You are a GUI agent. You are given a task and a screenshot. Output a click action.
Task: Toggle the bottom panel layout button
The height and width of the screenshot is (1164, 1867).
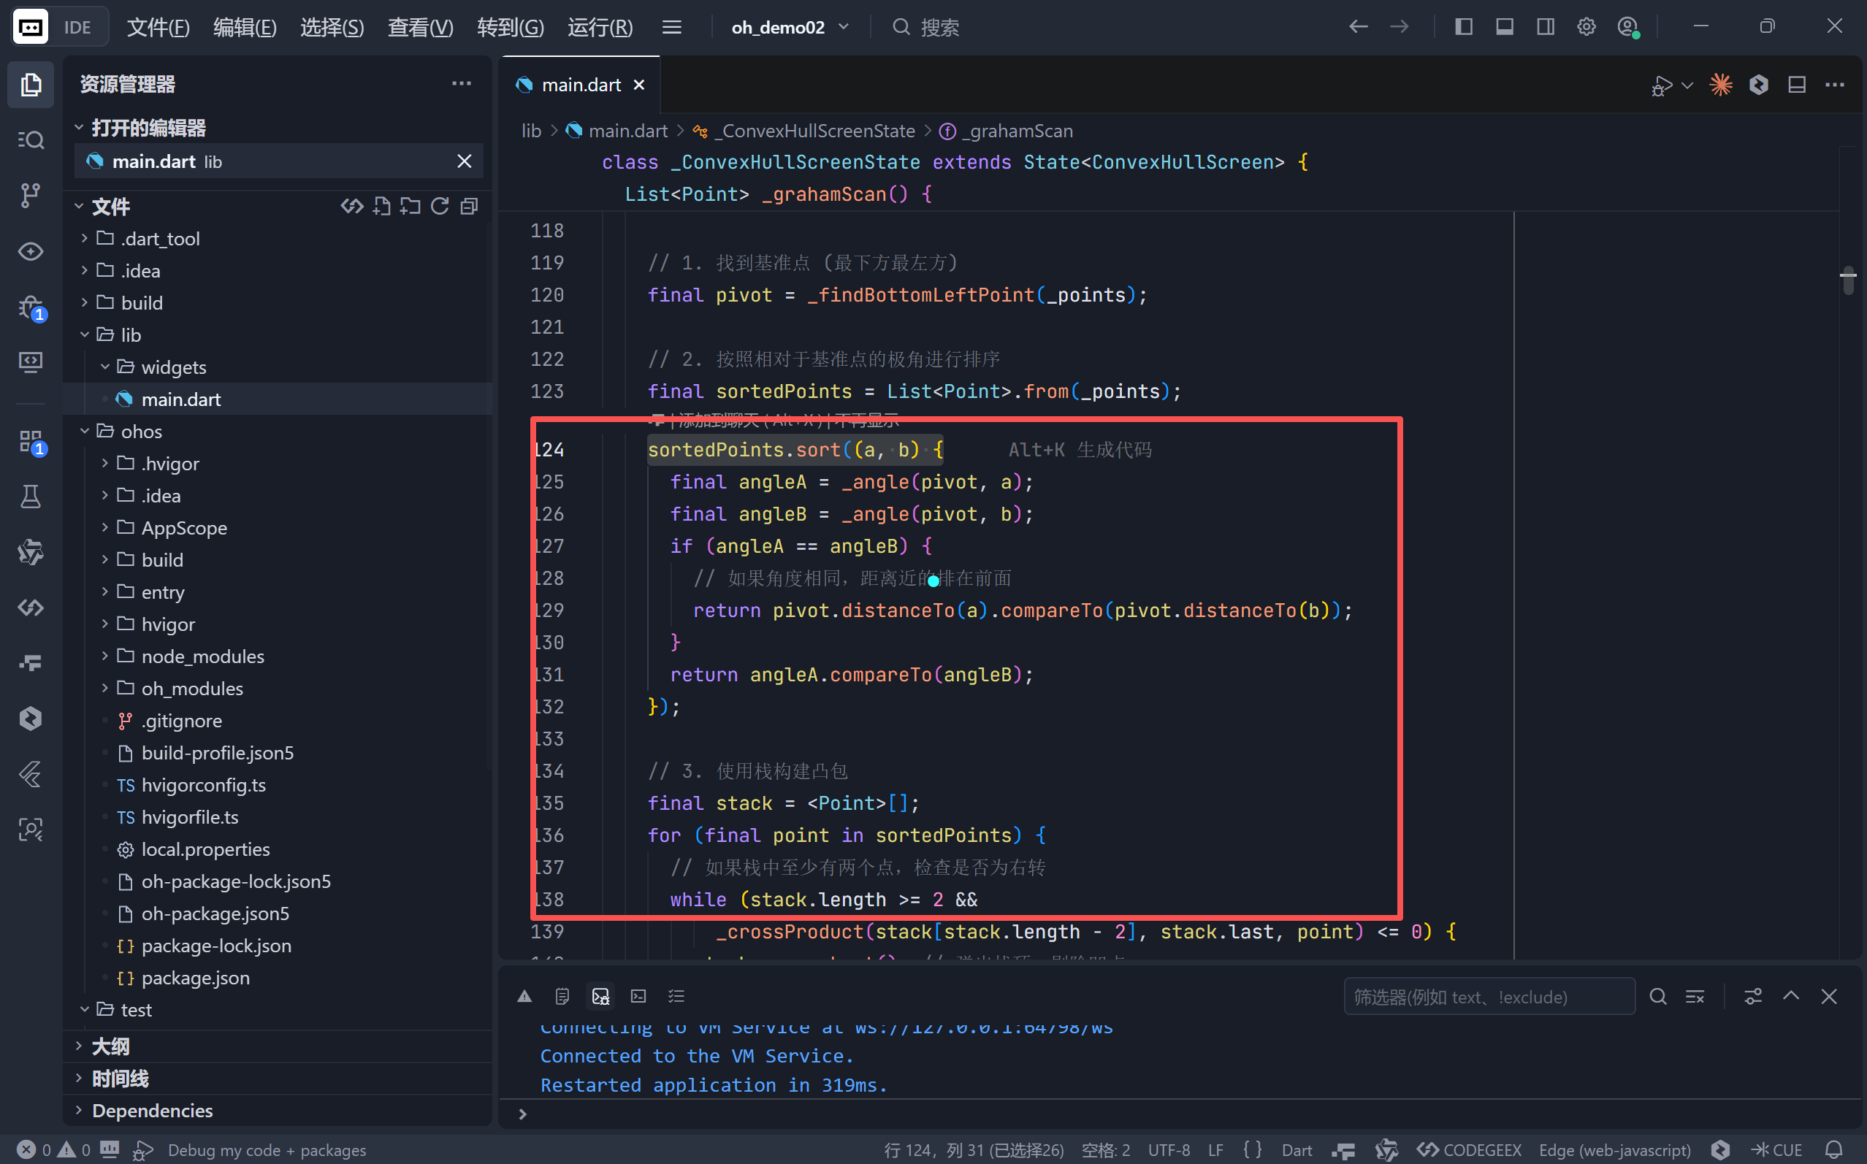click(1505, 27)
